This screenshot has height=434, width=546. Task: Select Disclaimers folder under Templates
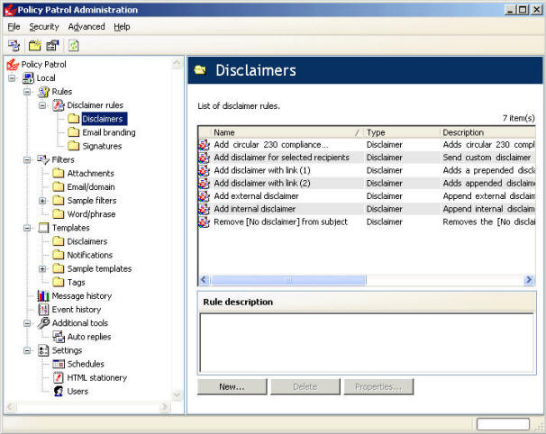[x=87, y=241]
